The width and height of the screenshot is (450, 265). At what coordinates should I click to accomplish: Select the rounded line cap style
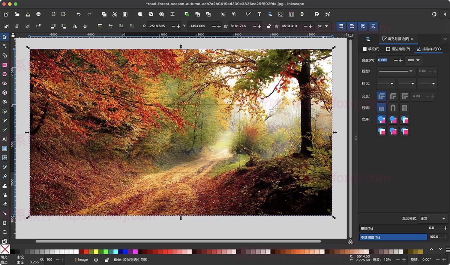click(393, 108)
